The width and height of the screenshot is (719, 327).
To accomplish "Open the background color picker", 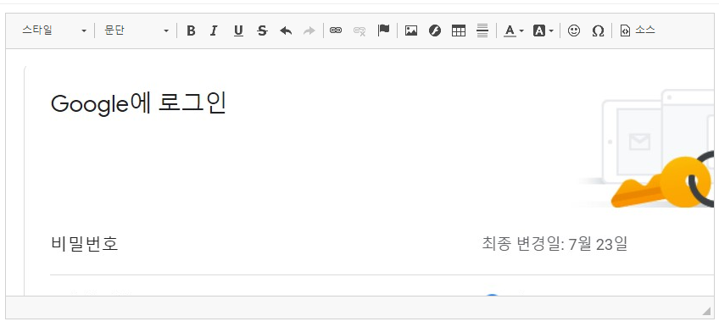I will coord(543,30).
